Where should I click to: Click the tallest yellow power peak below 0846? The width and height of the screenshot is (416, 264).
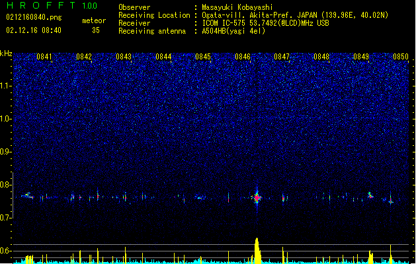click(257, 251)
